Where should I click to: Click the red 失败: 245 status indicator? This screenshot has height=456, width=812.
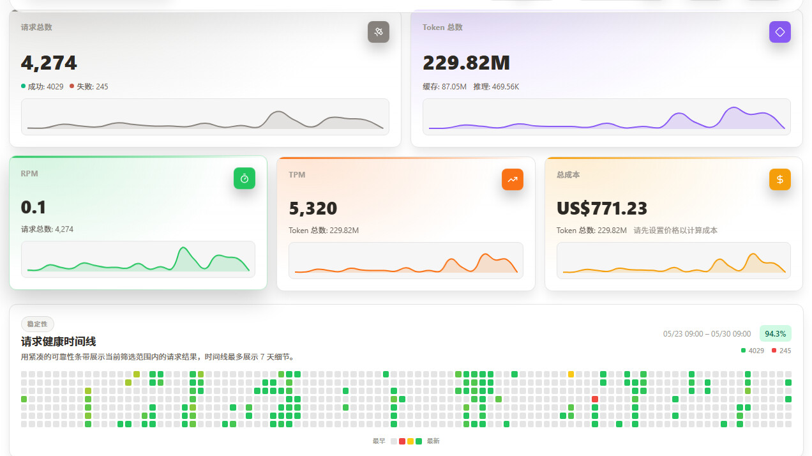[89, 86]
